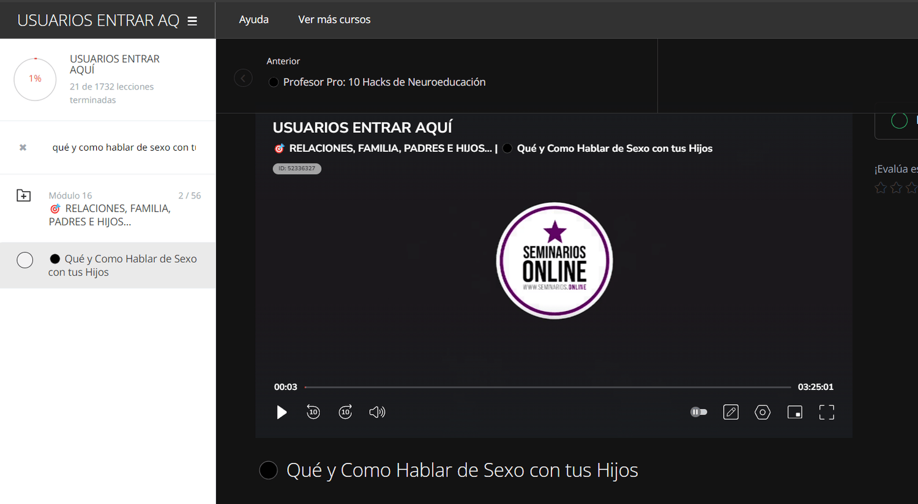Open the Ayuda menu
Screen dimensions: 918x504
pyautogui.click(x=253, y=20)
